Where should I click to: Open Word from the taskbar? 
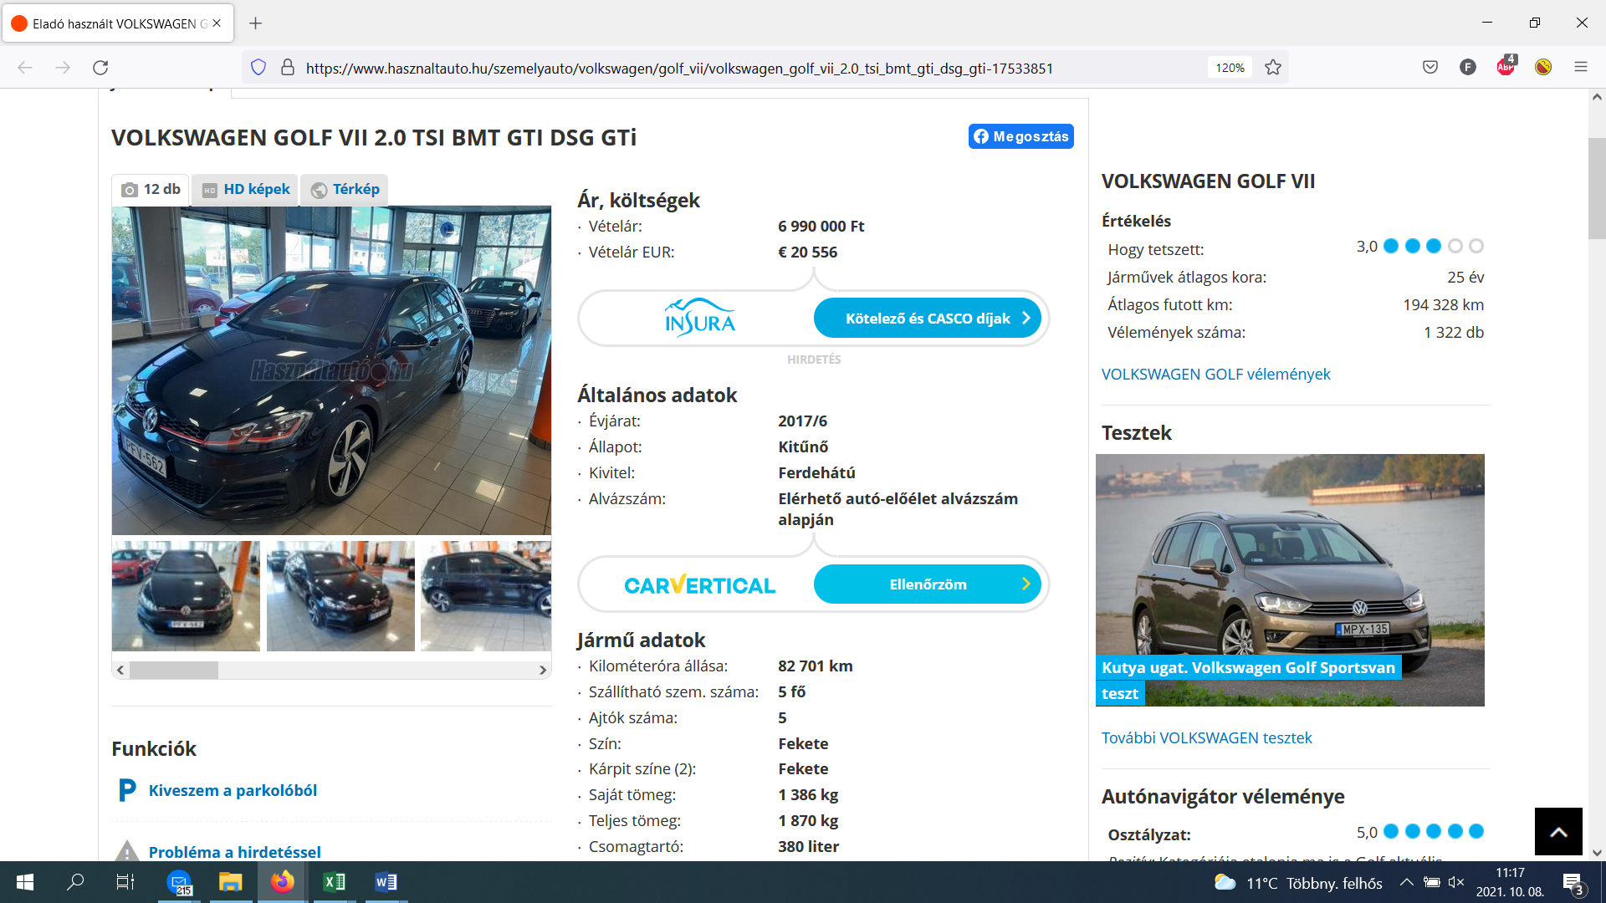tap(386, 882)
